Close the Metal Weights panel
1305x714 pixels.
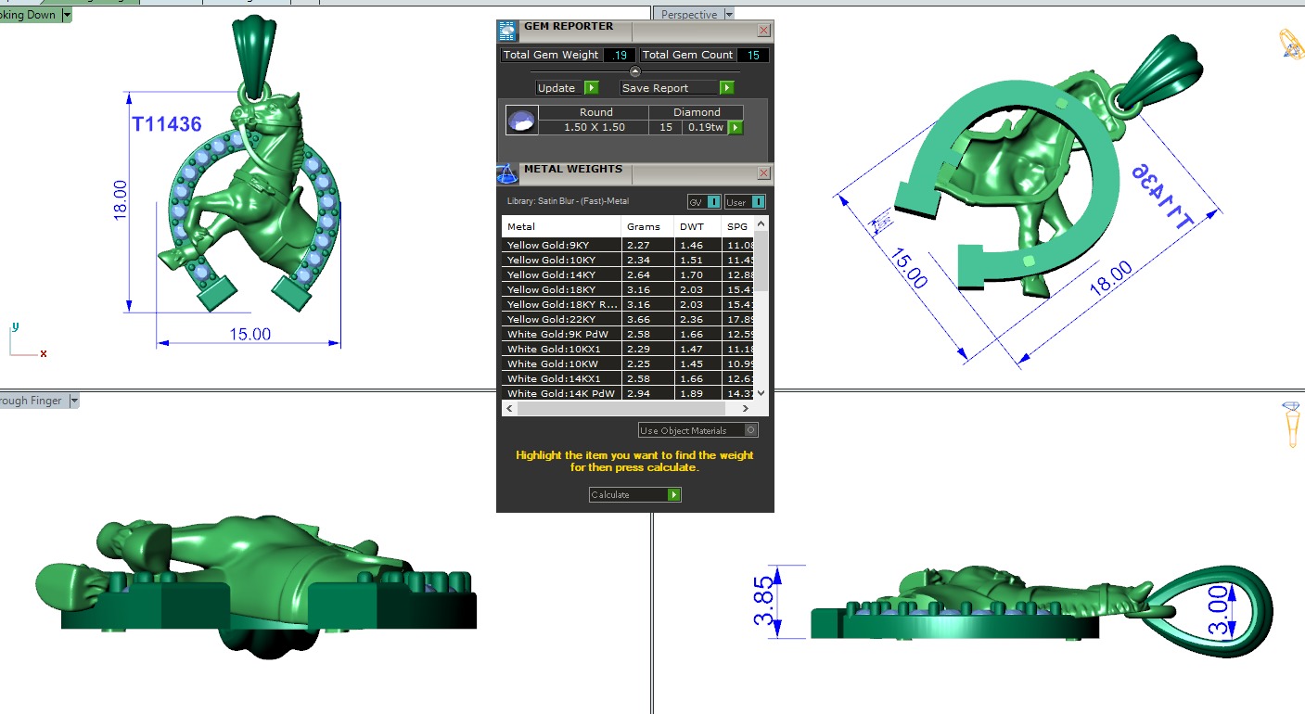click(763, 172)
